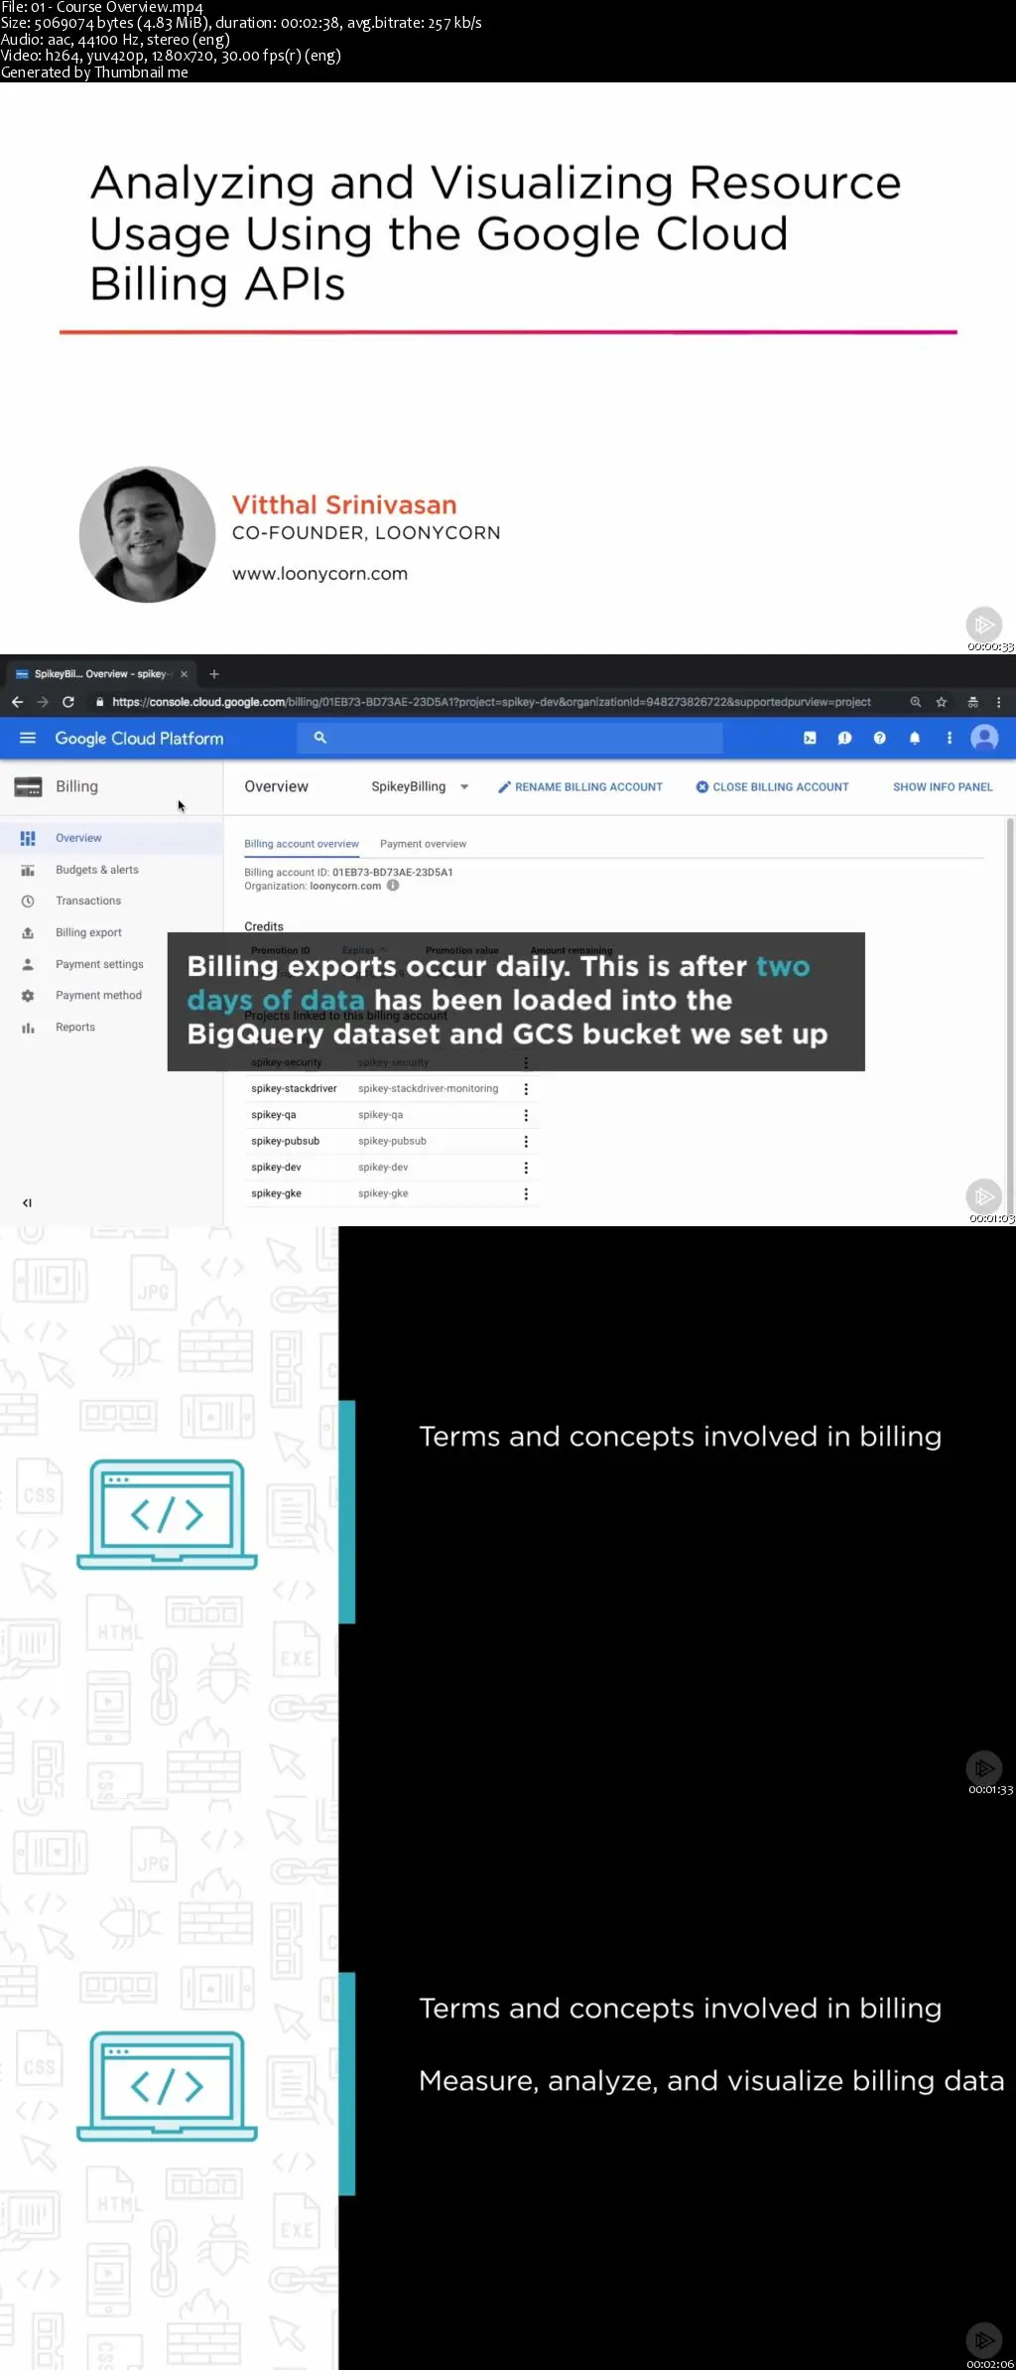Viewport: 1016px width, 2370px height.
Task: Switch to the Payment overview tab
Action: (423, 844)
